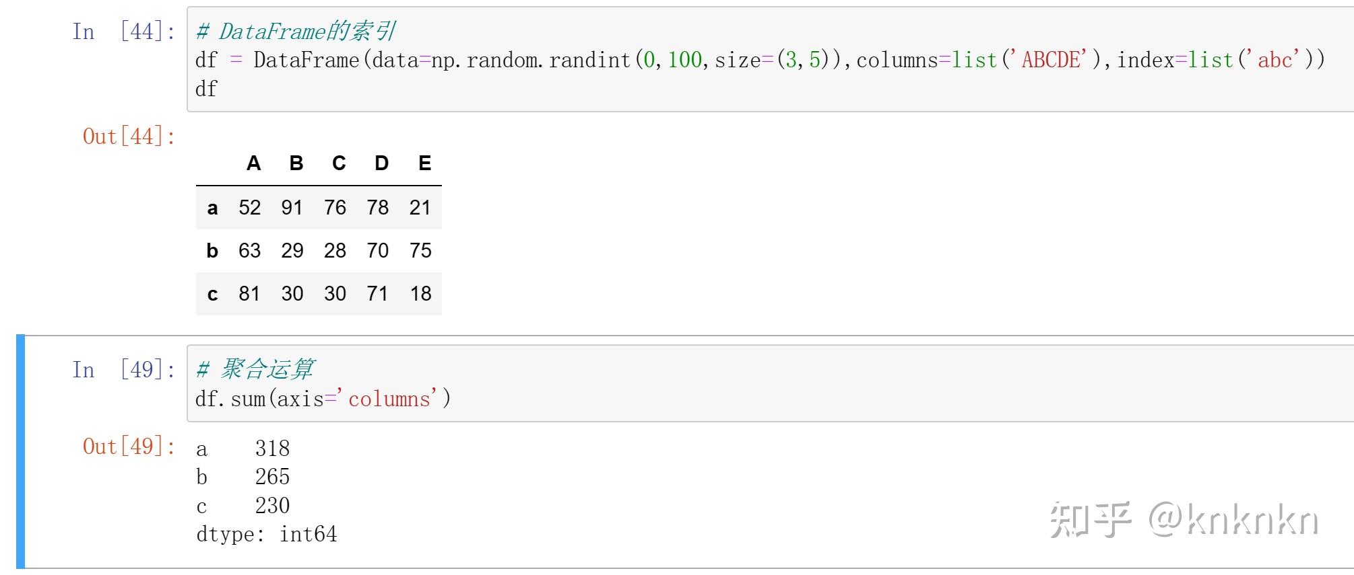The width and height of the screenshot is (1354, 575).
Task: Click column header E in the table
Action: pyautogui.click(x=424, y=163)
